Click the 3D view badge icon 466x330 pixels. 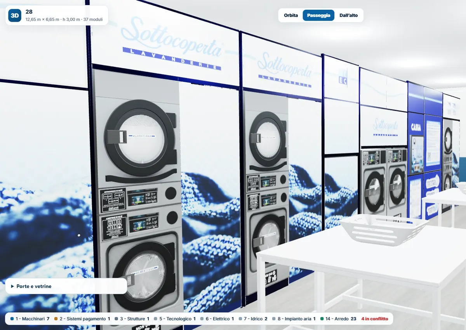pyautogui.click(x=15, y=16)
